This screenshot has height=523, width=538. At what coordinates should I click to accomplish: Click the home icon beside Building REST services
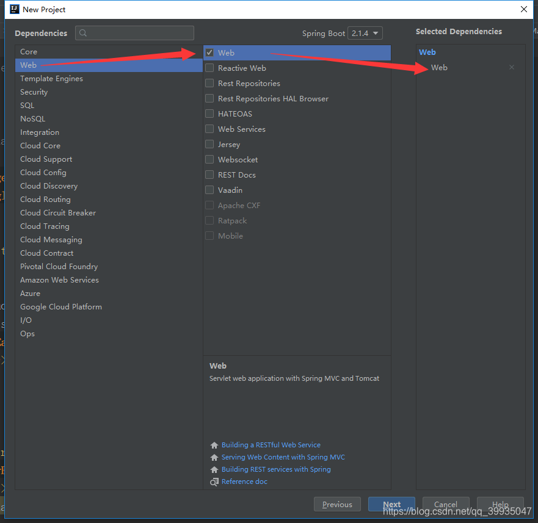pyautogui.click(x=214, y=469)
